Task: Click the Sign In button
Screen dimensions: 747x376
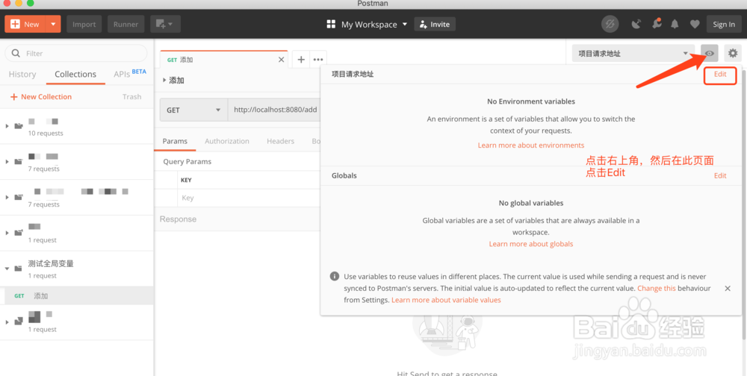Action: (724, 25)
